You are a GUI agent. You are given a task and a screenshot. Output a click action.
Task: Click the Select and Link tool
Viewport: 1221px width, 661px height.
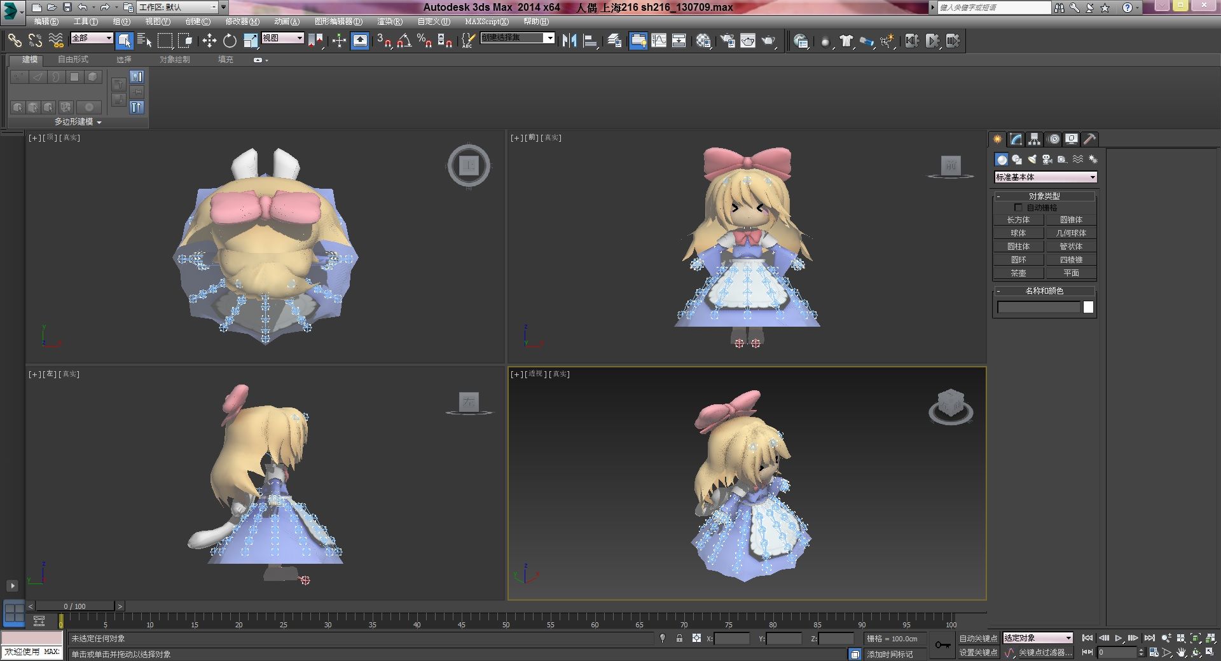click(x=14, y=41)
